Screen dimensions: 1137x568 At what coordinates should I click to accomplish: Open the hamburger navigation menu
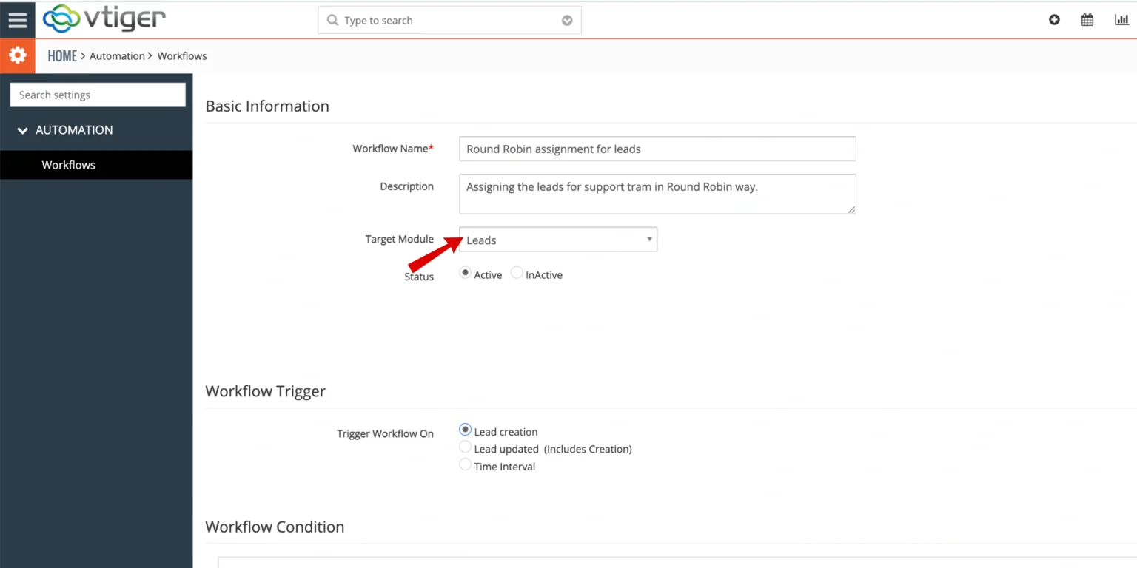[17, 19]
